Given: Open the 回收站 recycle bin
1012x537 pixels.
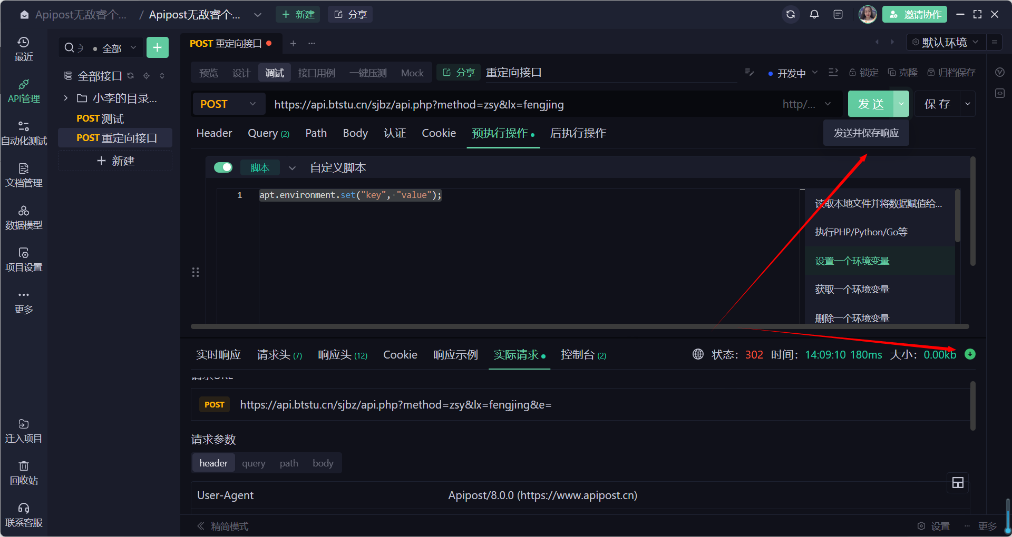Looking at the screenshot, I should [x=24, y=473].
